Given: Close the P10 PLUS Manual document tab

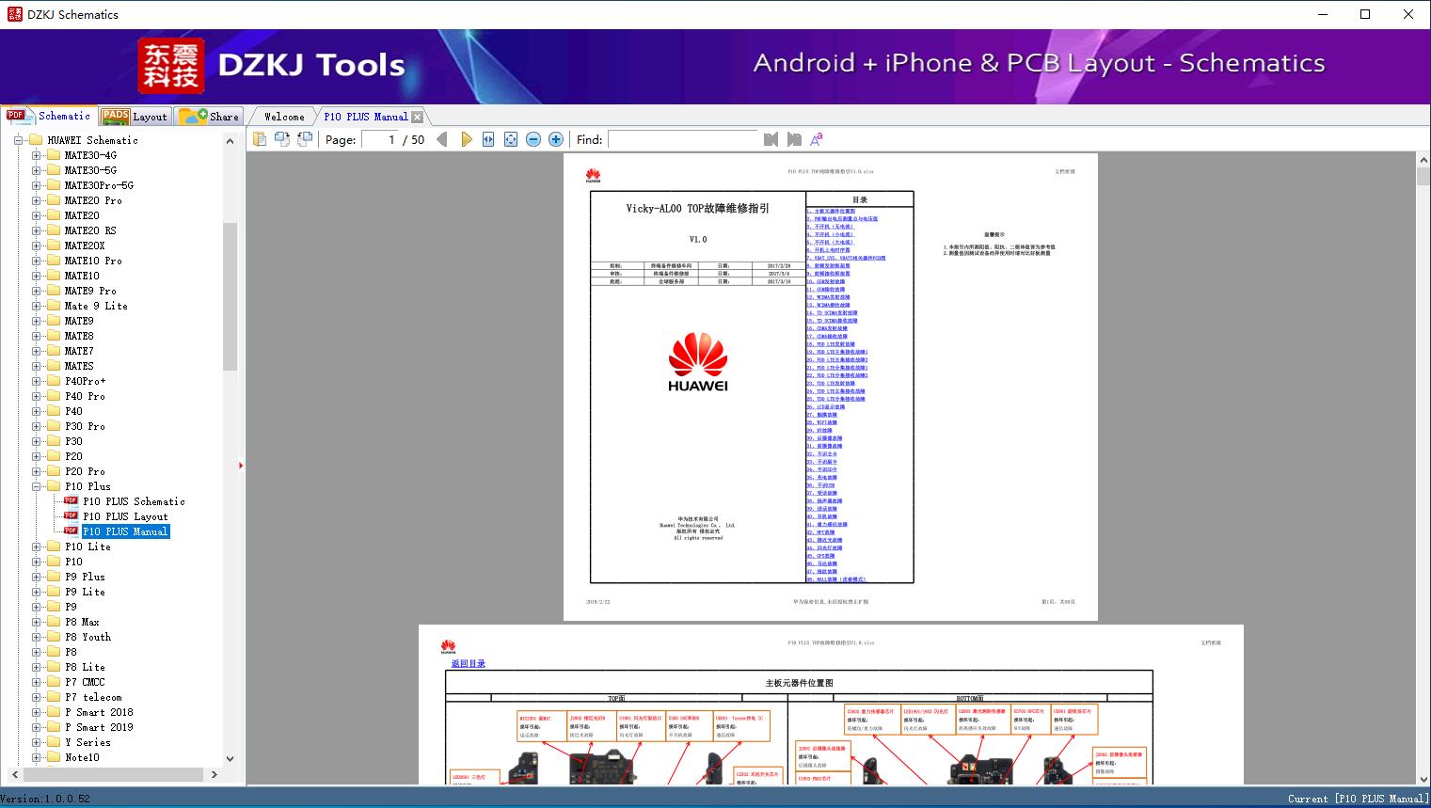Looking at the screenshot, I should [416, 116].
